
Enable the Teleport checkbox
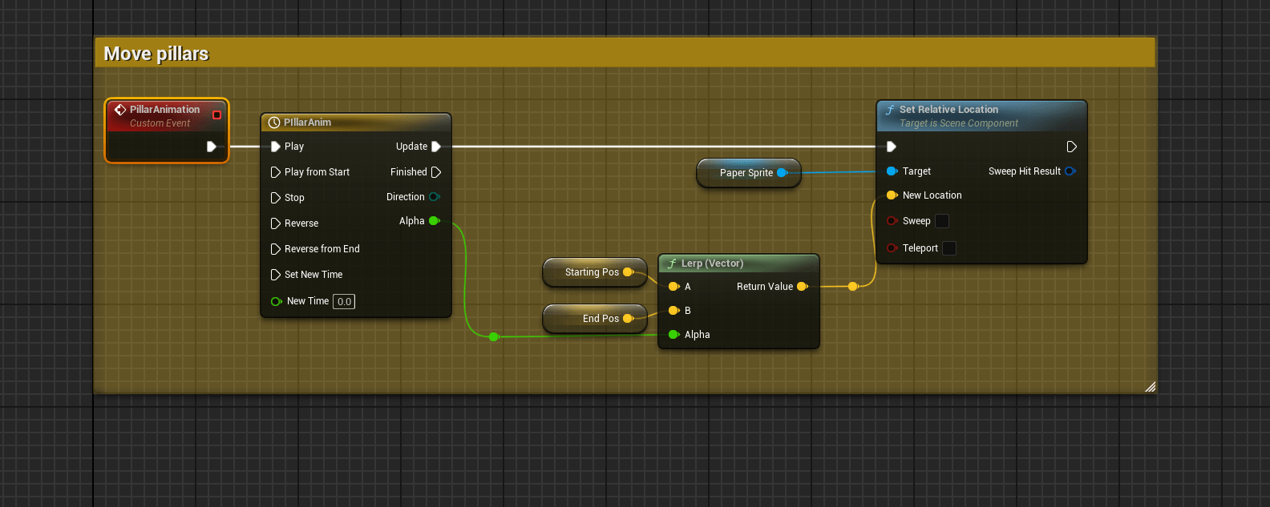coord(949,248)
